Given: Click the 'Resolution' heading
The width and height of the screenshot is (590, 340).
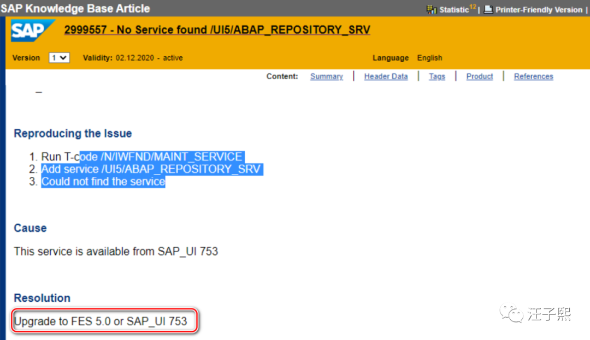Looking at the screenshot, I should tap(42, 298).
